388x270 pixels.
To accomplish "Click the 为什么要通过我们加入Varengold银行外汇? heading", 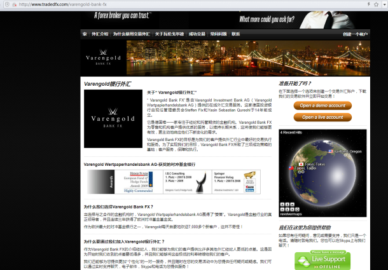I will (x=124, y=241).
